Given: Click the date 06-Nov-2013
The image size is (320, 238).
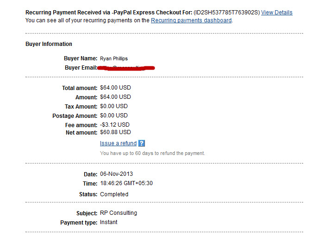Looking at the screenshot, I should click(116, 174).
